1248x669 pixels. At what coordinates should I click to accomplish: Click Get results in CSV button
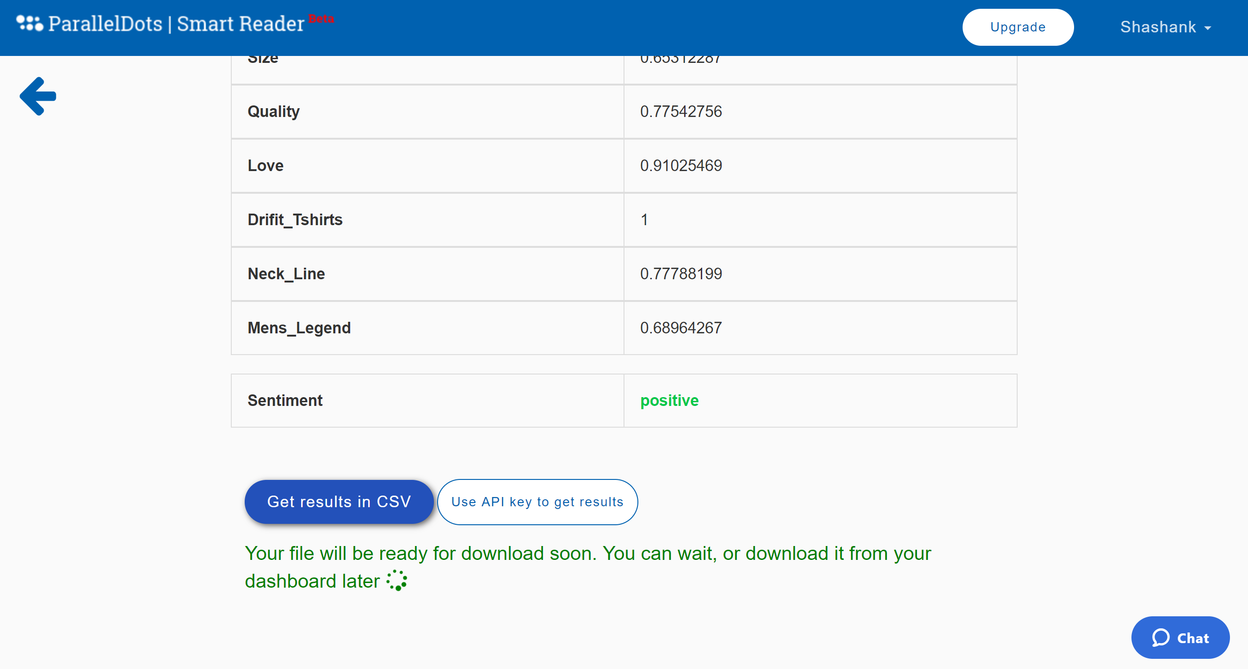coord(339,502)
